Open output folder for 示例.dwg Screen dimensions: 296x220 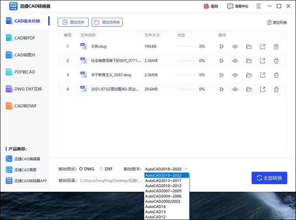(x=249, y=47)
